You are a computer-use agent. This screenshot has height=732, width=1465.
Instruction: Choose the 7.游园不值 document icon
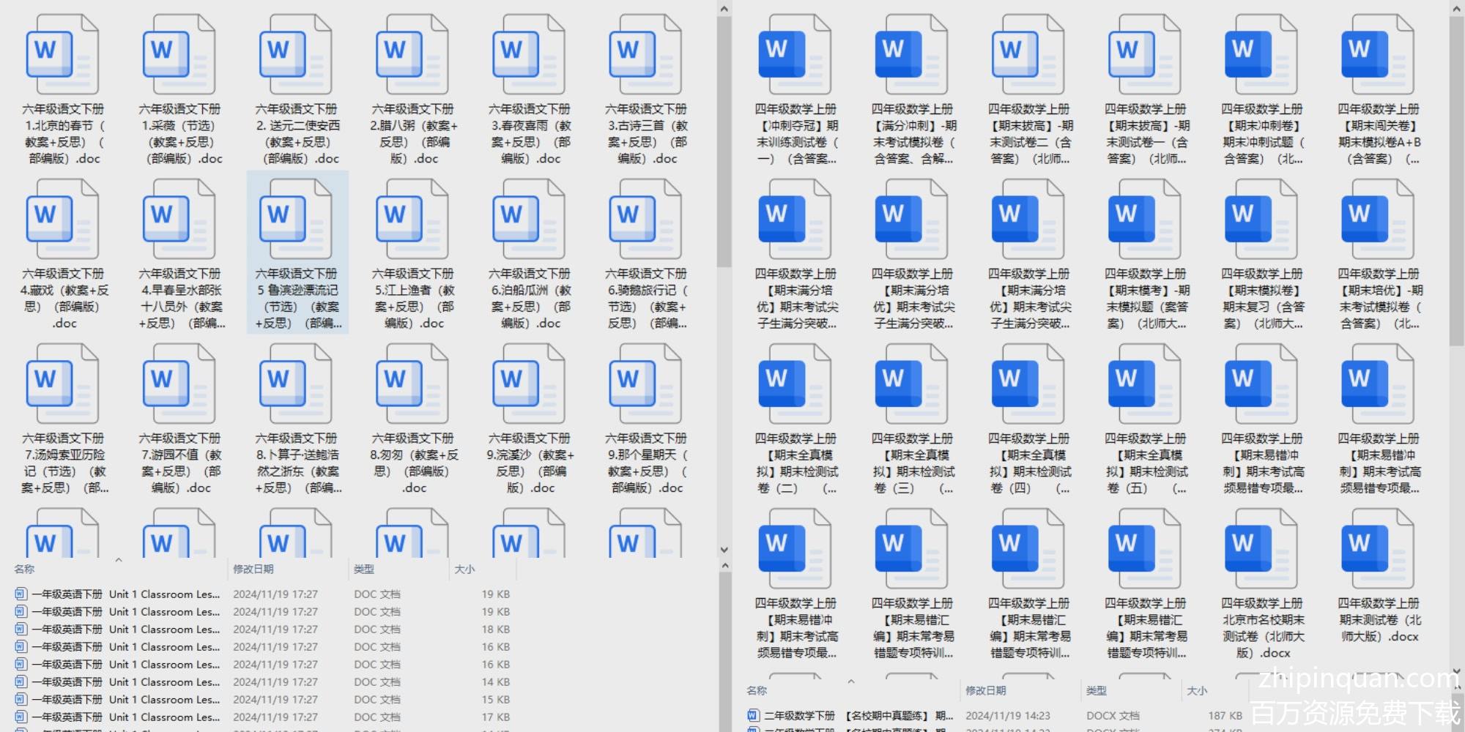[x=179, y=384]
